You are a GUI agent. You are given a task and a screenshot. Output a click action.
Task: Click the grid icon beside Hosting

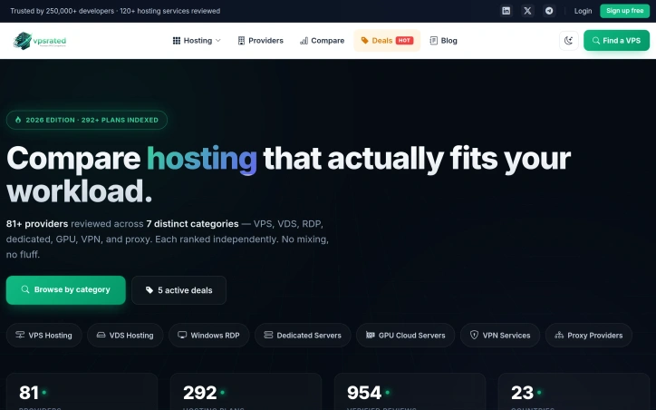point(177,41)
